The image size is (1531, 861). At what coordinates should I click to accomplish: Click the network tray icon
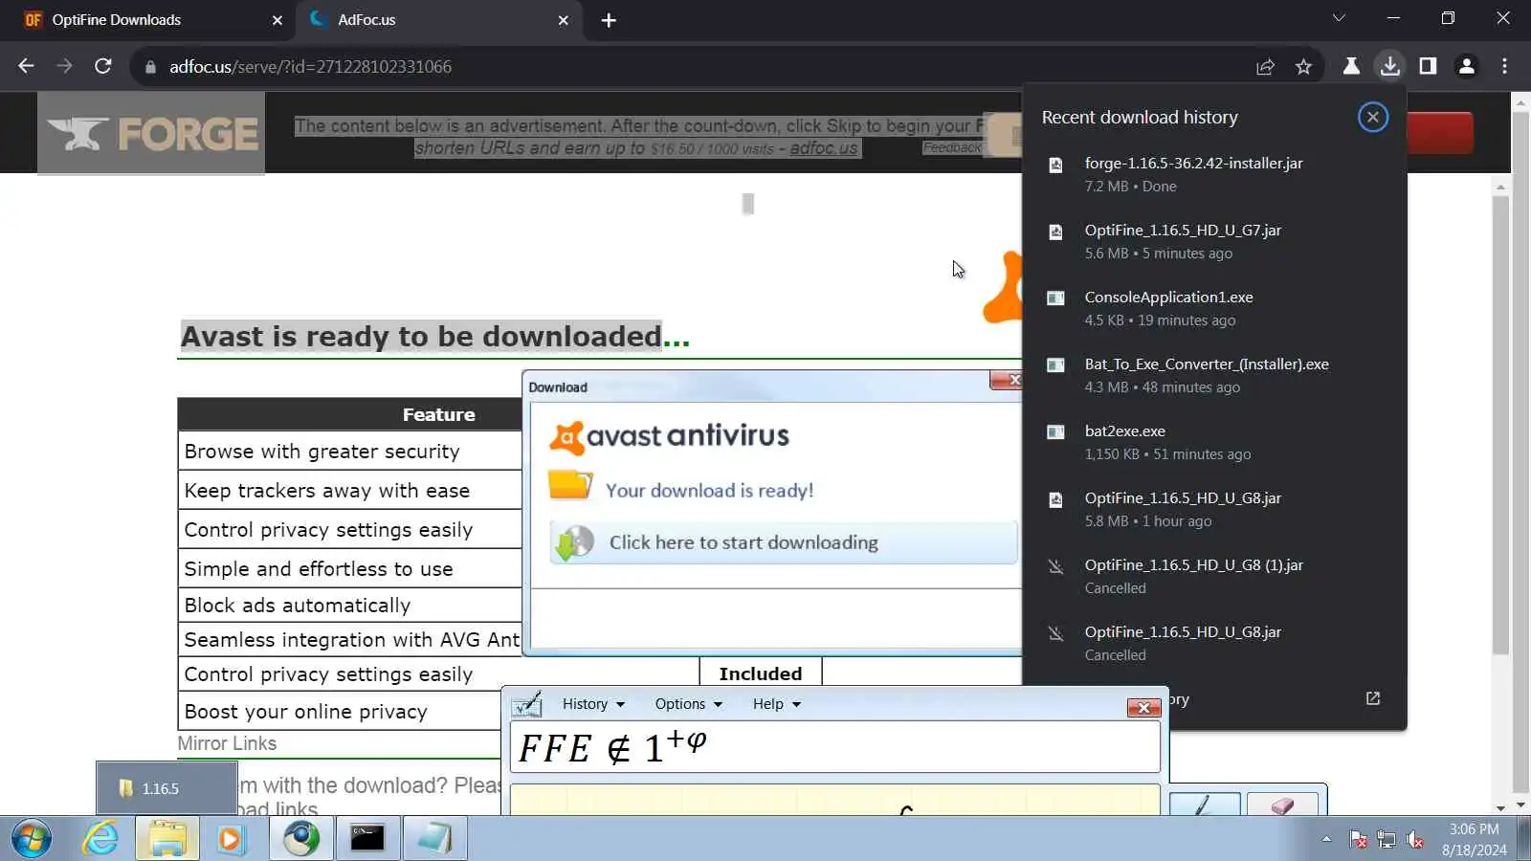[x=1387, y=840]
